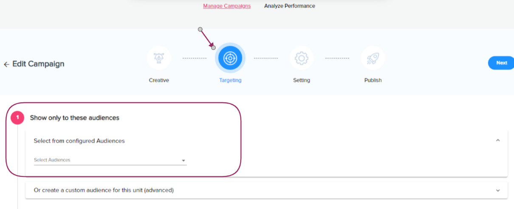Click the Targeting step label

[230, 80]
